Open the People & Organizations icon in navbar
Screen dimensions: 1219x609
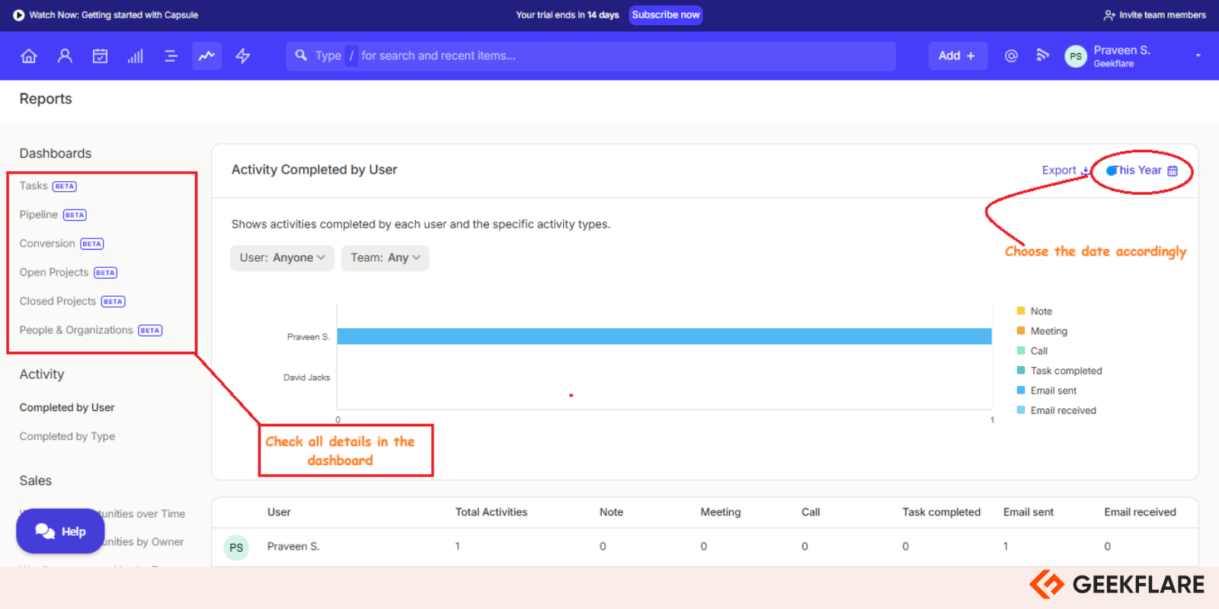(65, 56)
